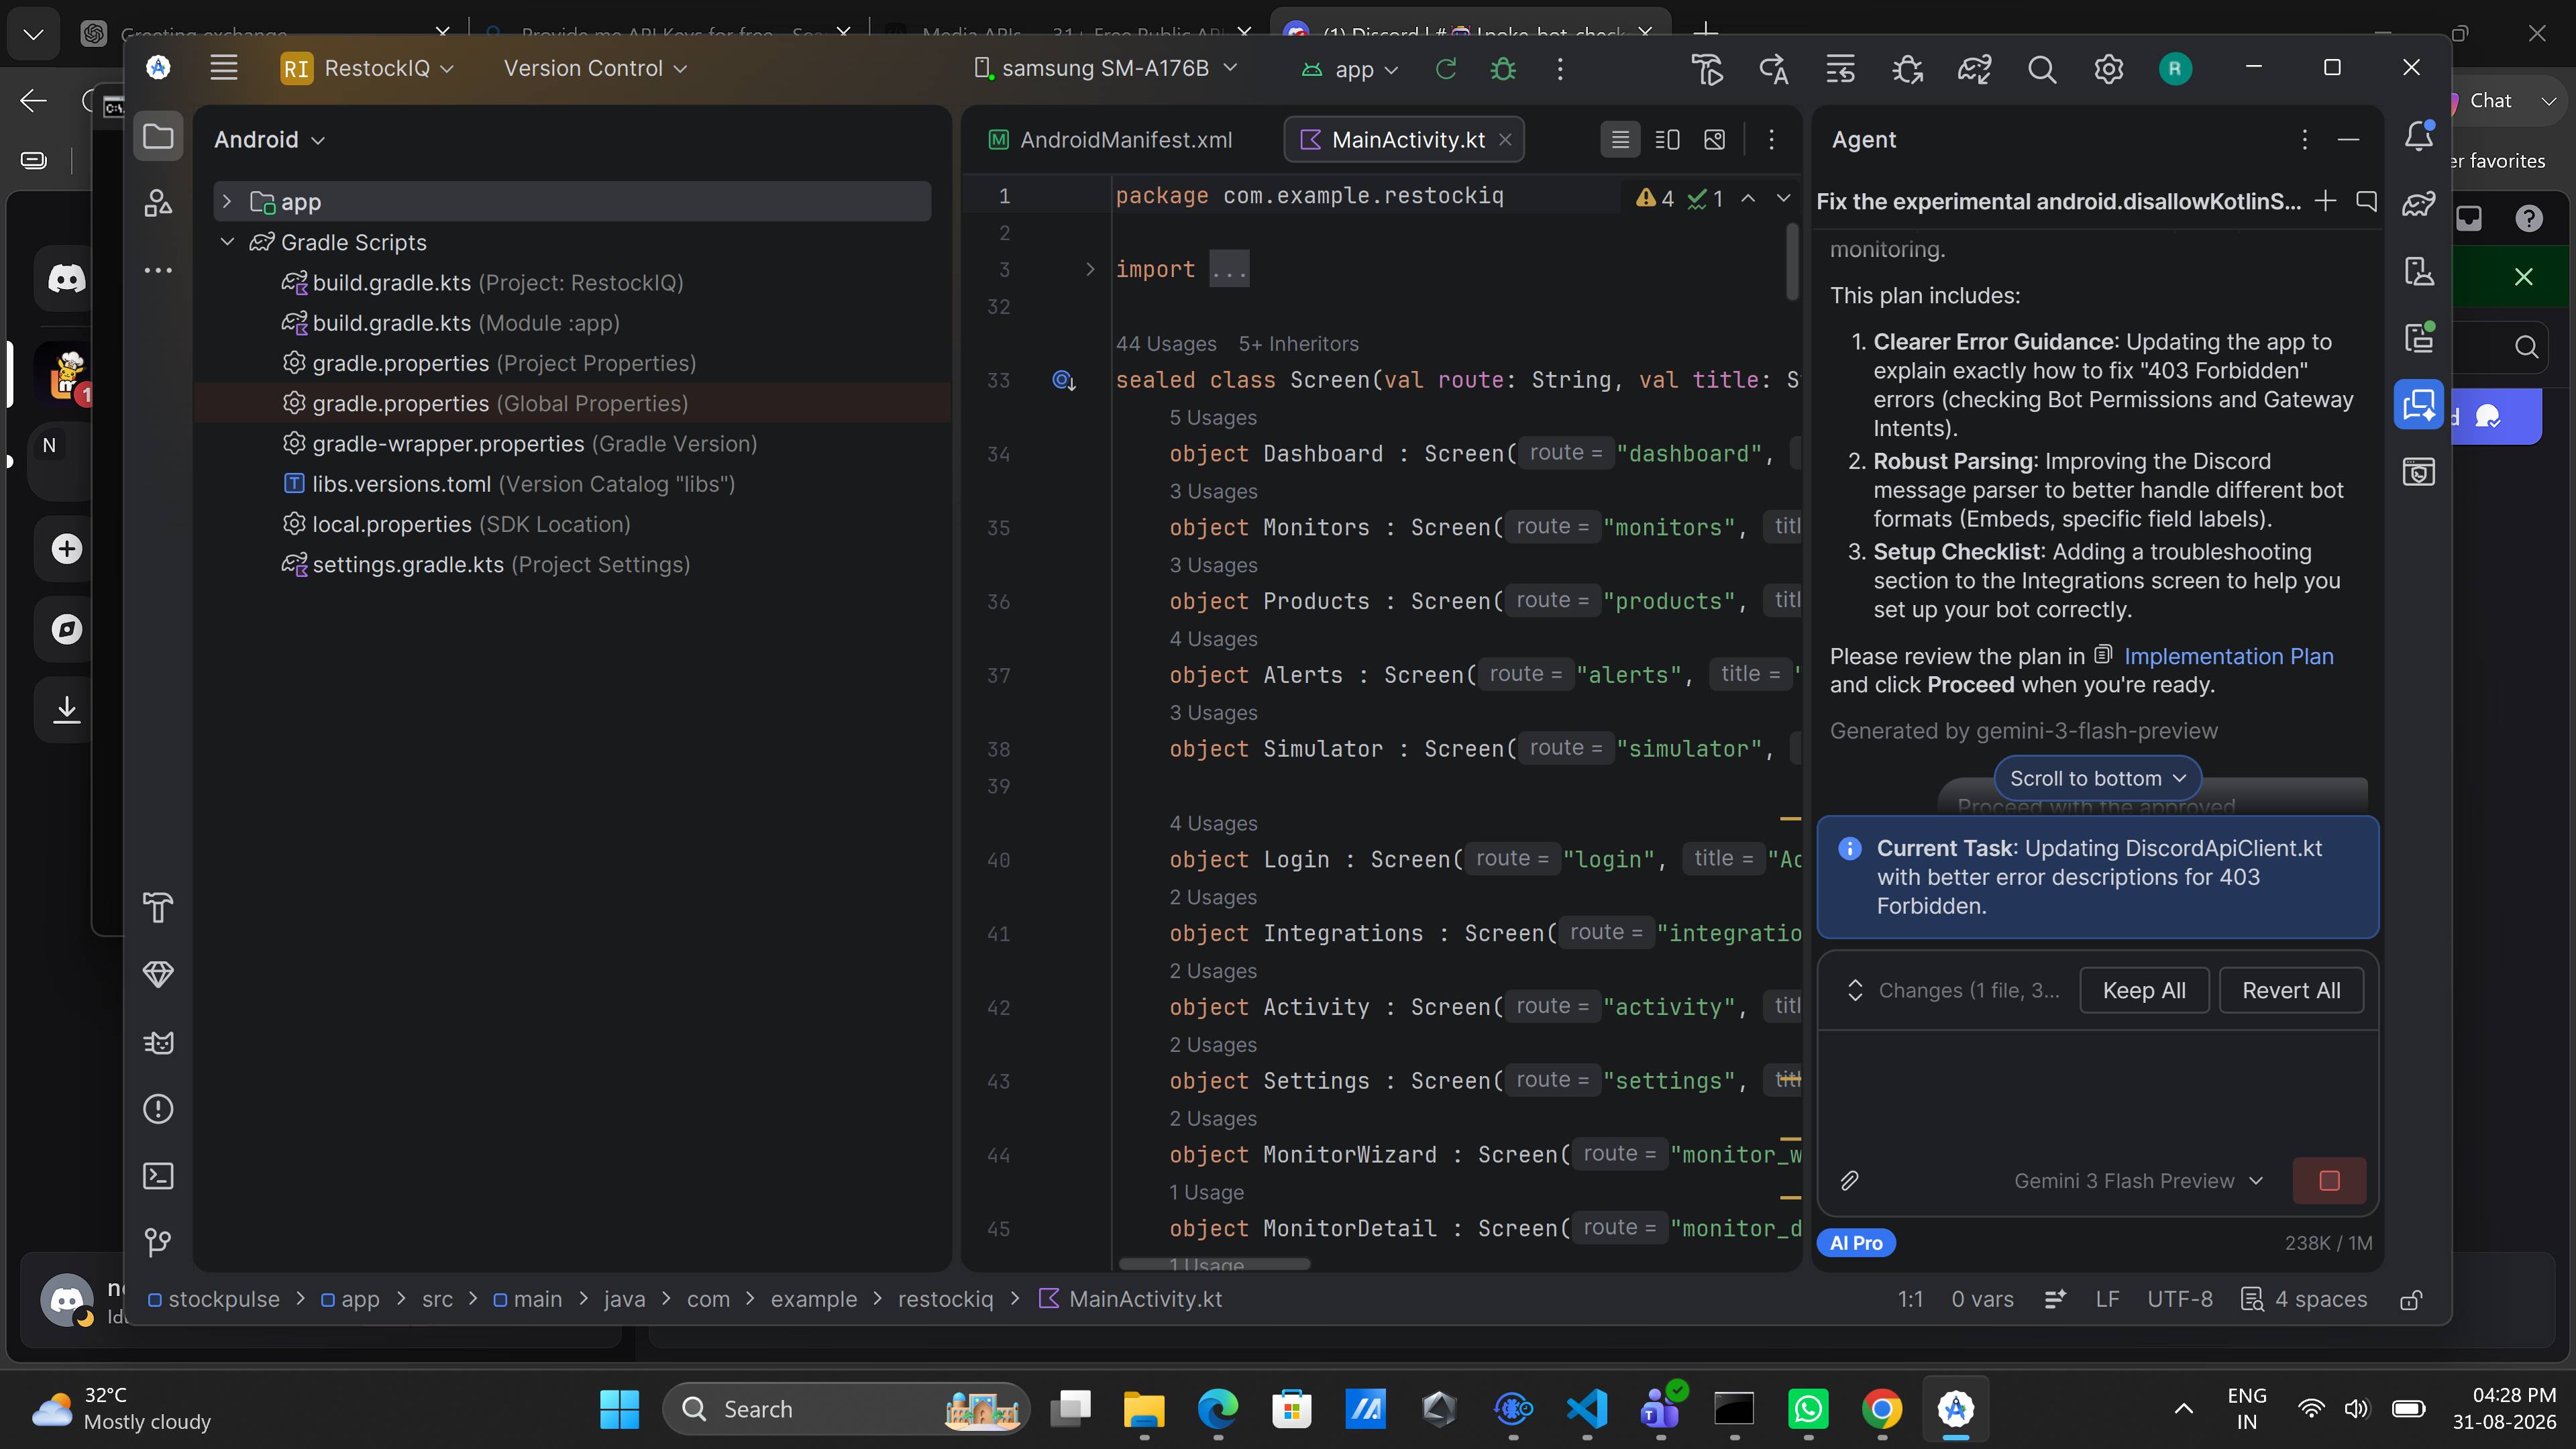This screenshot has height=1449, width=2576.
Task: Open the samsung SM-A176B device dropdown
Action: pyautogui.click(x=1105, y=69)
